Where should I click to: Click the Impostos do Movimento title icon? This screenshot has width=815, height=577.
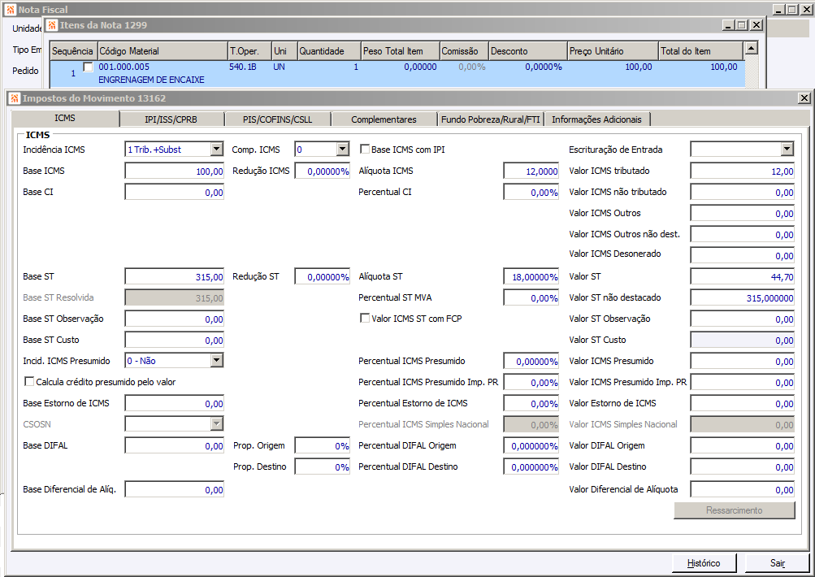pos(14,98)
